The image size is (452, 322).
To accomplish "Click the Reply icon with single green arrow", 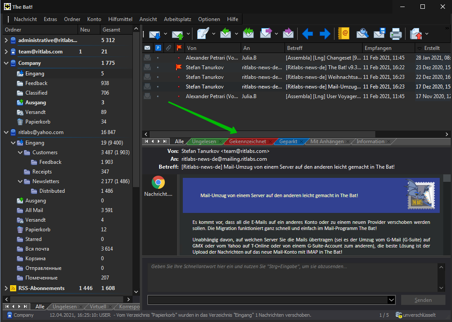I will (225, 33).
